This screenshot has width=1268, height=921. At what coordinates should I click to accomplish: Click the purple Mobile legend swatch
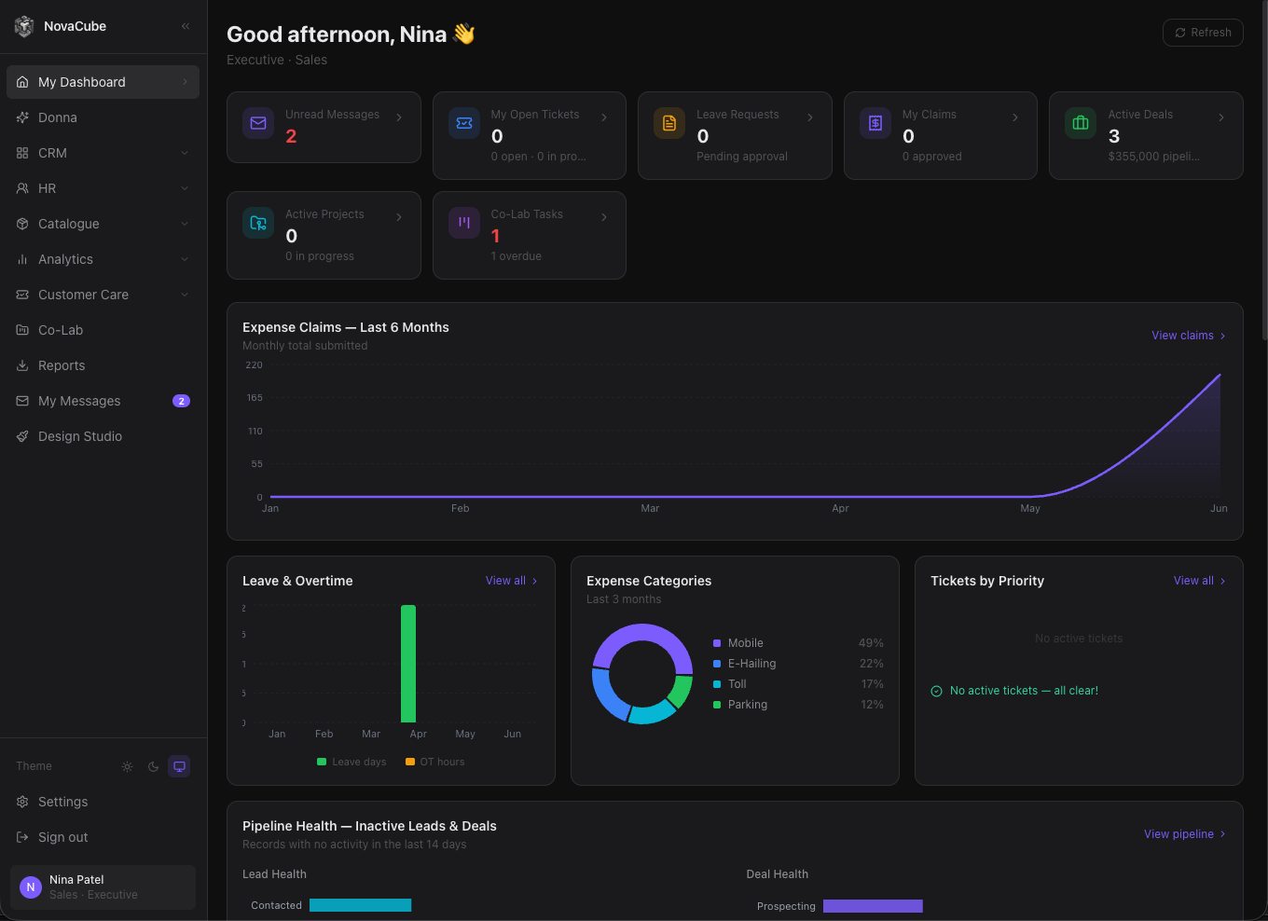point(717,643)
